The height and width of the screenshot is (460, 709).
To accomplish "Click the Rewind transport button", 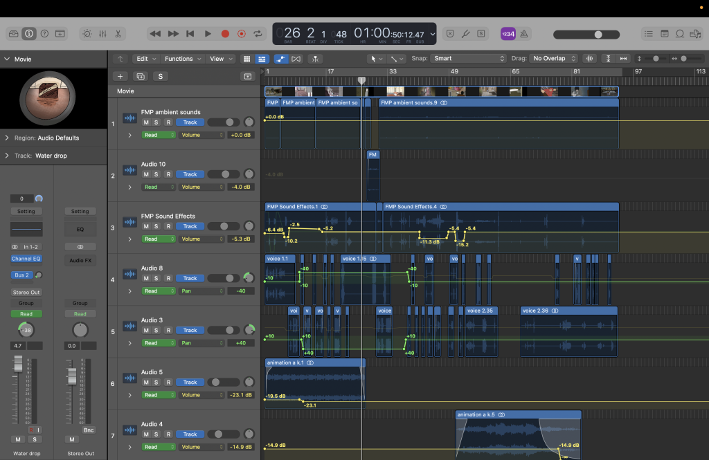I will click(x=155, y=34).
